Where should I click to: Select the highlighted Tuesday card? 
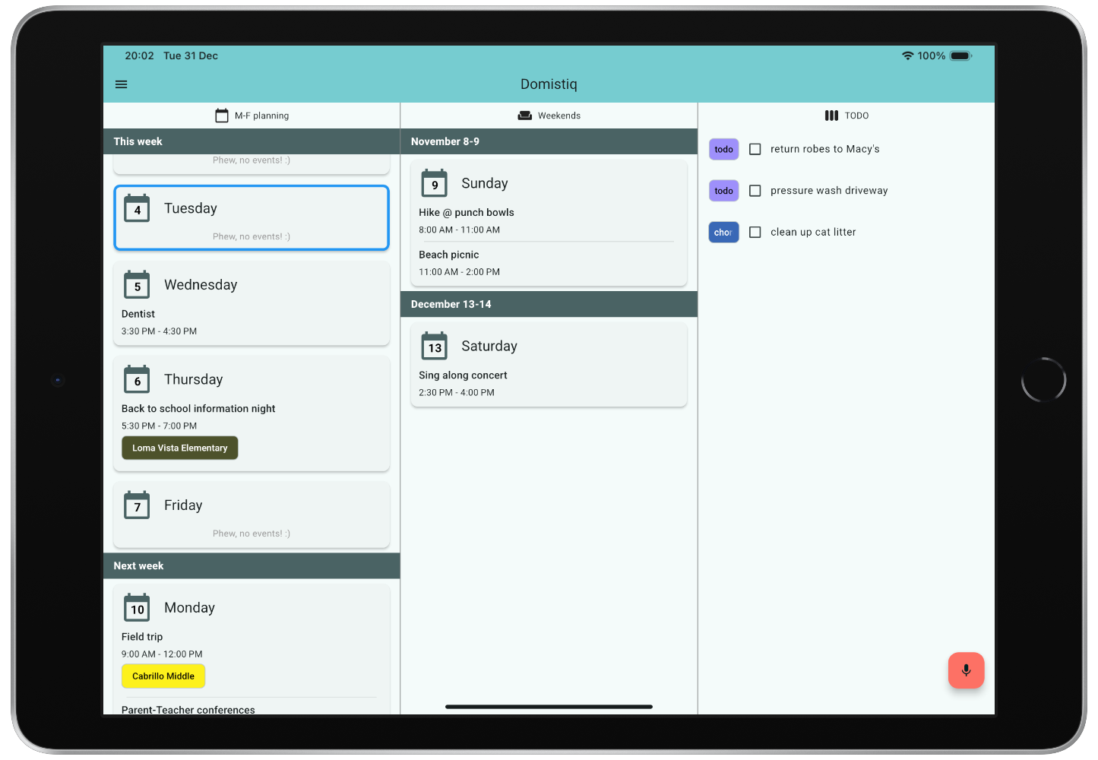pyautogui.click(x=252, y=217)
